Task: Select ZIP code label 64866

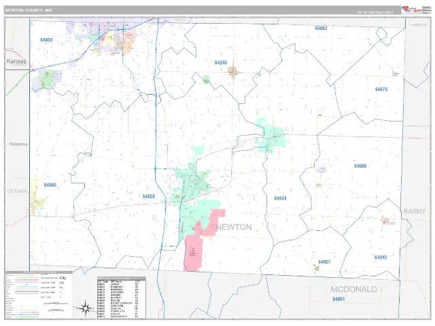Action: click(360, 166)
